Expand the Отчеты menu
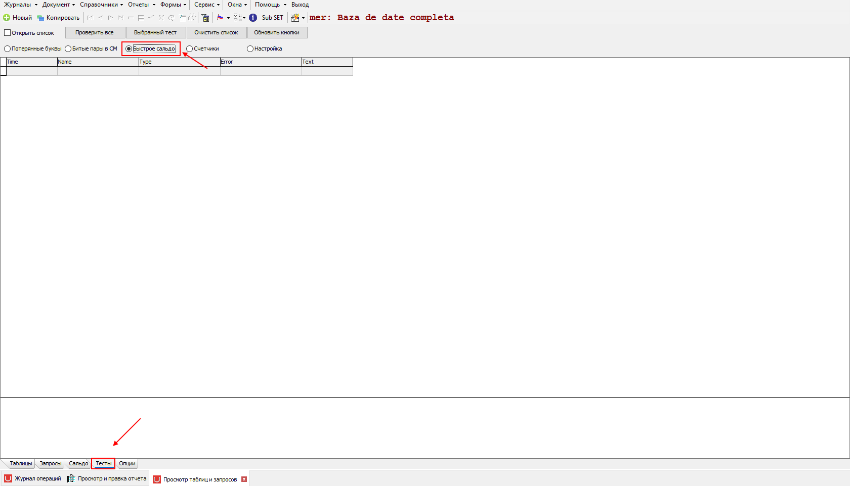850x486 pixels. pyautogui.click(x=141, y=5)
